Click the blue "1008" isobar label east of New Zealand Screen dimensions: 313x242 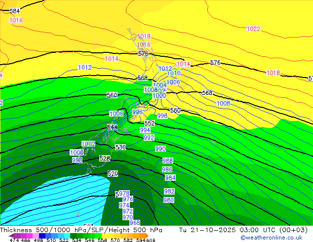(x=223, y=103)
